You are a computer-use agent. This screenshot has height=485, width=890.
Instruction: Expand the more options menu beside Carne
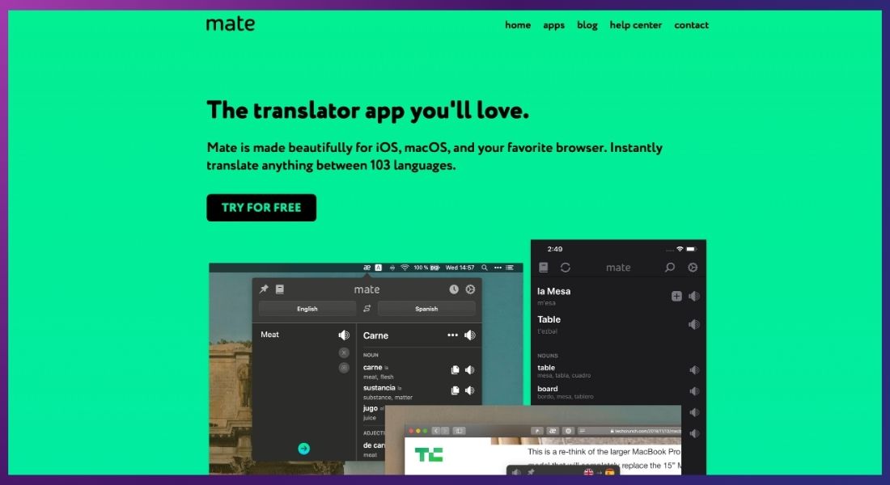click(x=454, y=334)
